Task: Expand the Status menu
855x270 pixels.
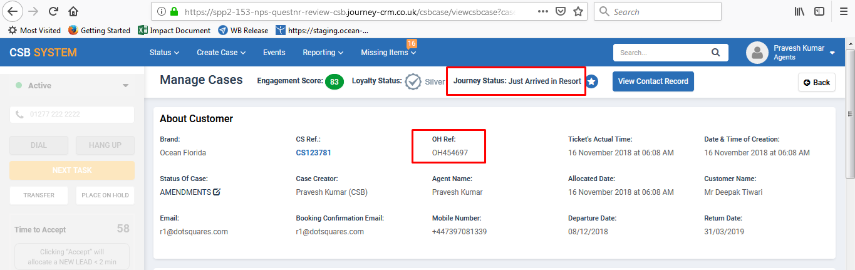Action: 164,53
